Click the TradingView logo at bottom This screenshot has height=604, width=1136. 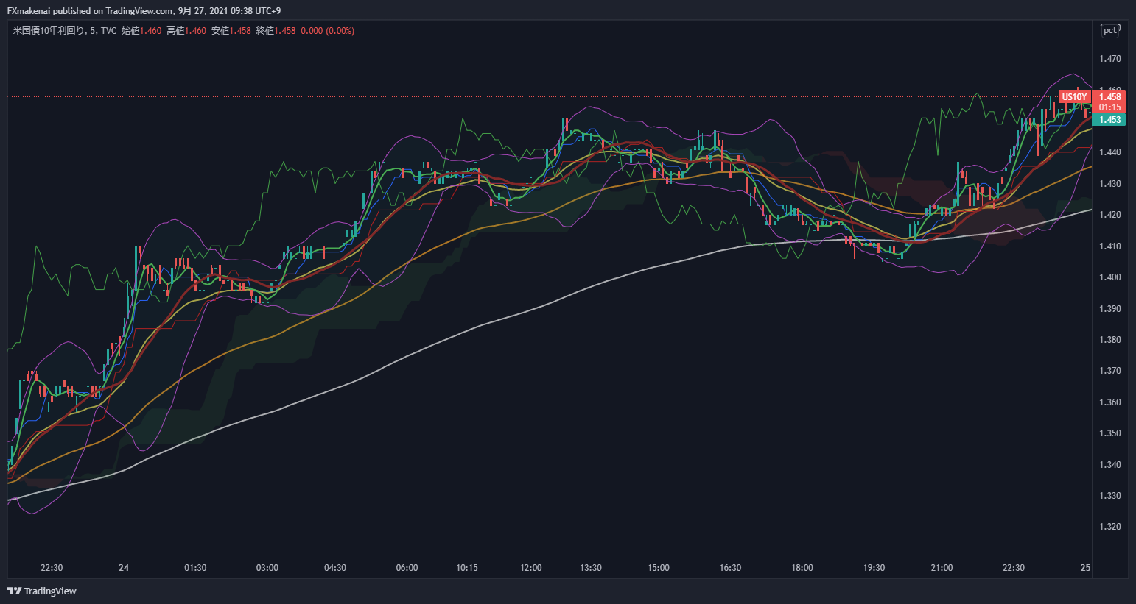click(x=42, y=591)
